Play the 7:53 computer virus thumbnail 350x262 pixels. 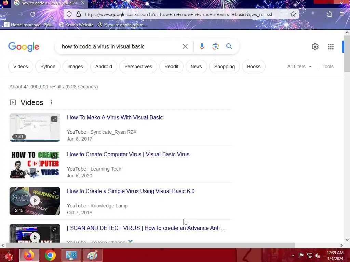pyautogui.click(x=35, y=164)
